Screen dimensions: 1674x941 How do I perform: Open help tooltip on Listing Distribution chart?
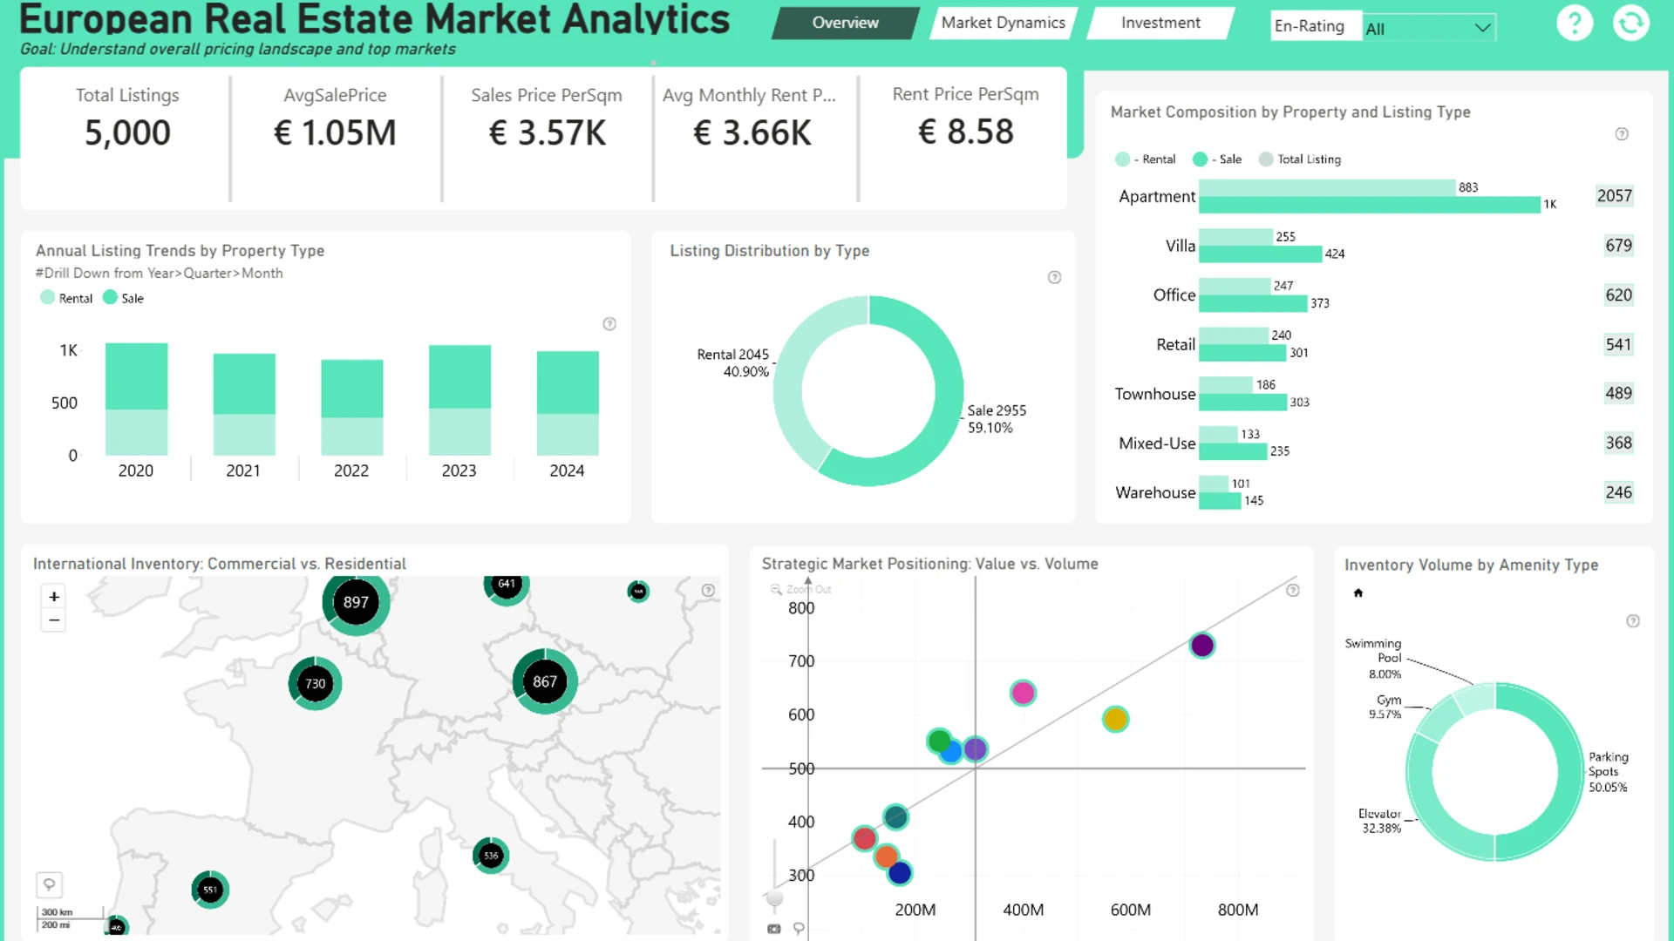click(x=1054, y=278)
